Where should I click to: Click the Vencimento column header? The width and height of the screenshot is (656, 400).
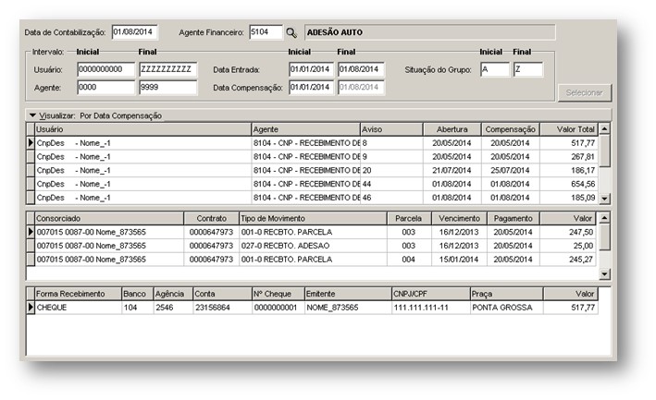click(459, 218)
